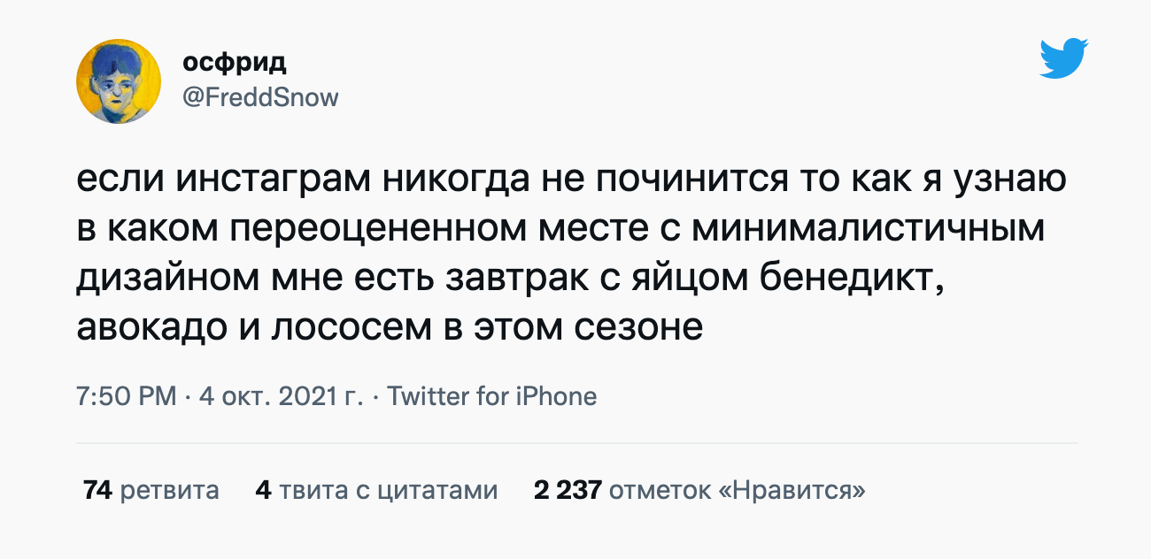Image resolution: width=1151 pixels, height=559 pixels.
Task: Open the осфрид profile avatar
Action: tap(118, 81)
